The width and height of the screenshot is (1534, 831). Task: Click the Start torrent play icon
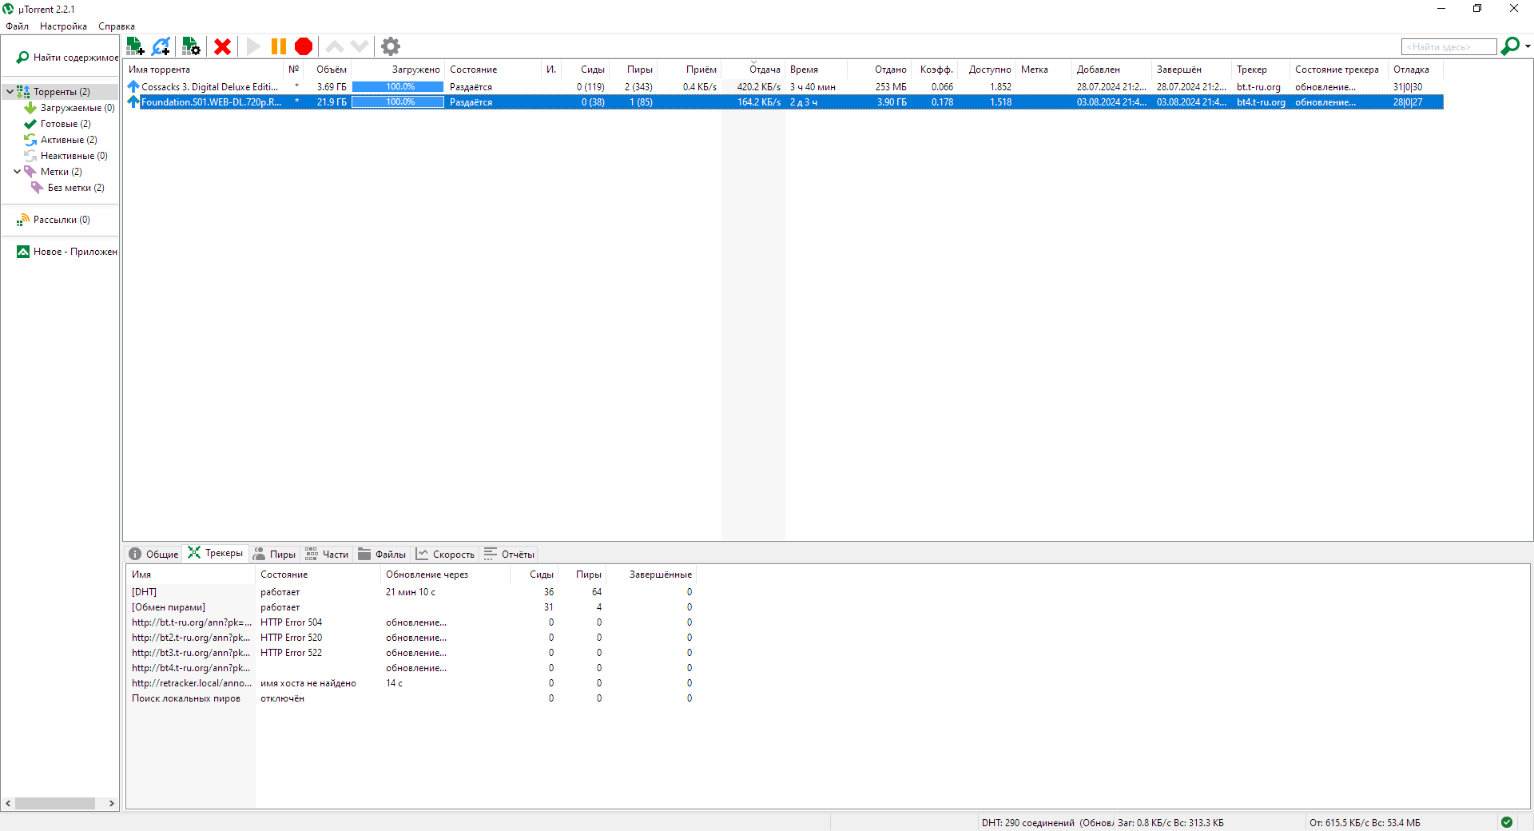pyautogui.click(x=254, y=46)
